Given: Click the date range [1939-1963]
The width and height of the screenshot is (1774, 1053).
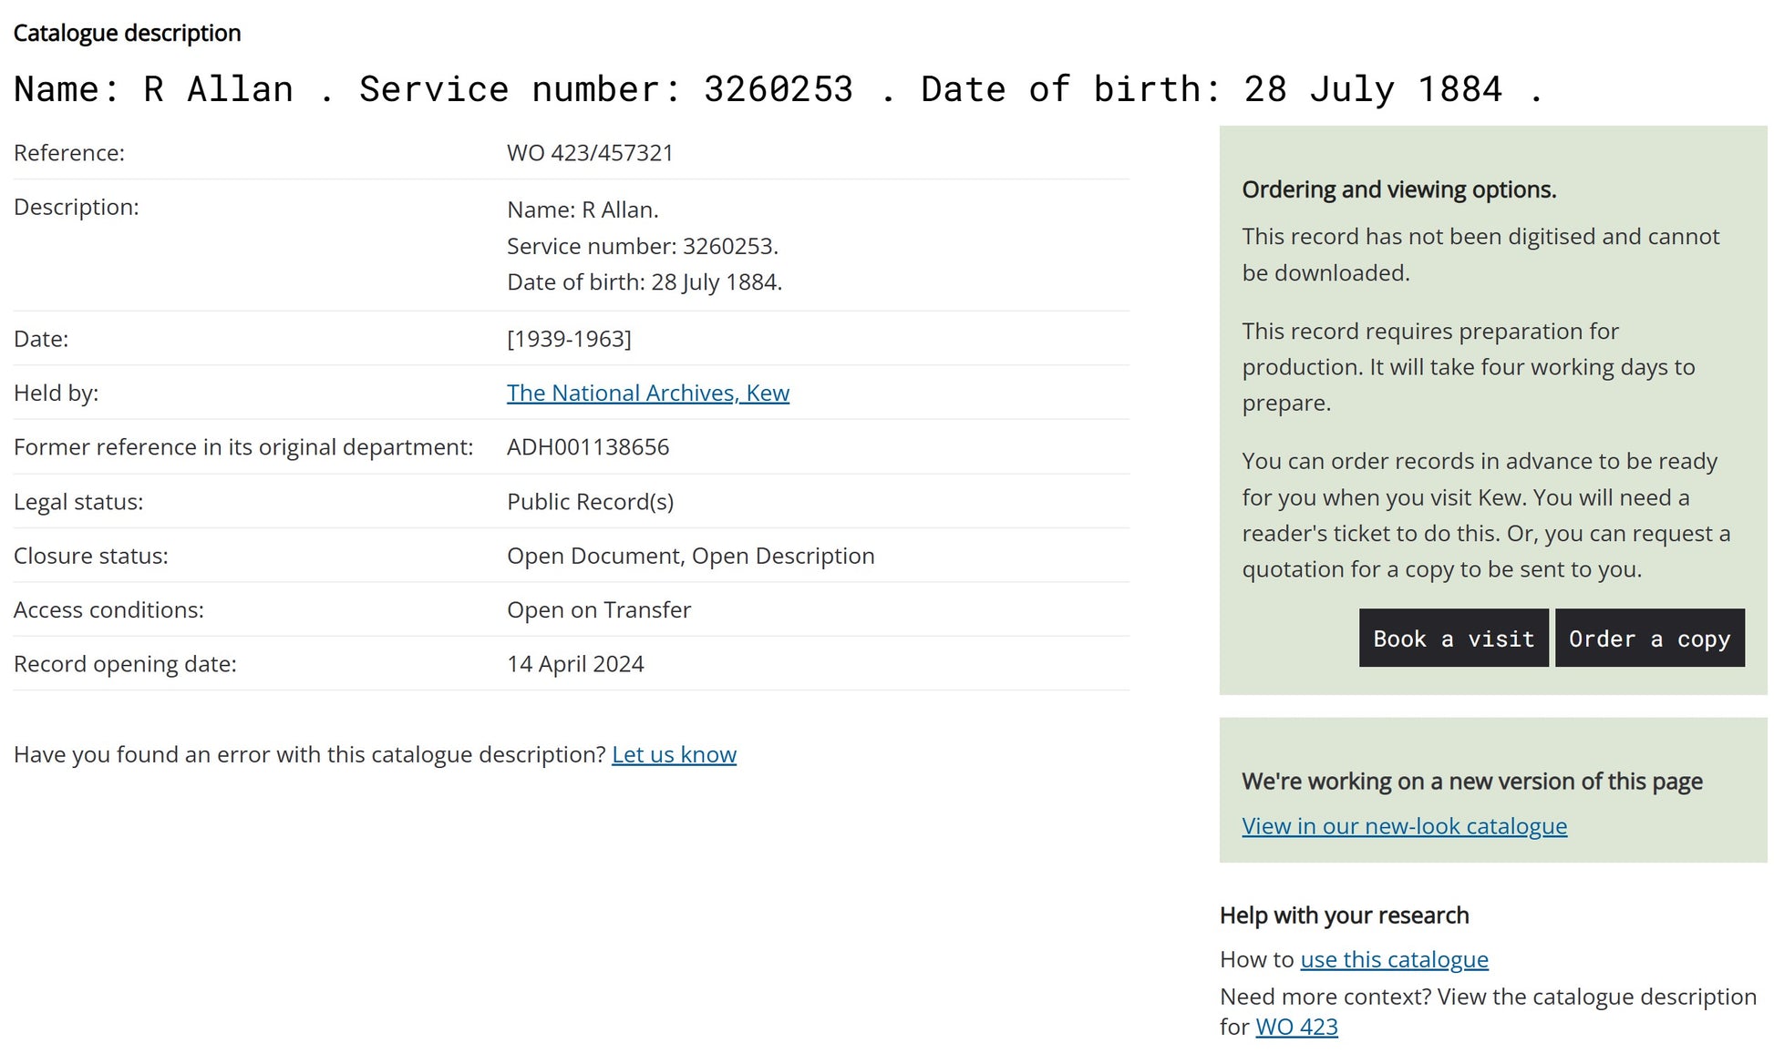Looking at the screenshot, I should (x=569, y=339).
